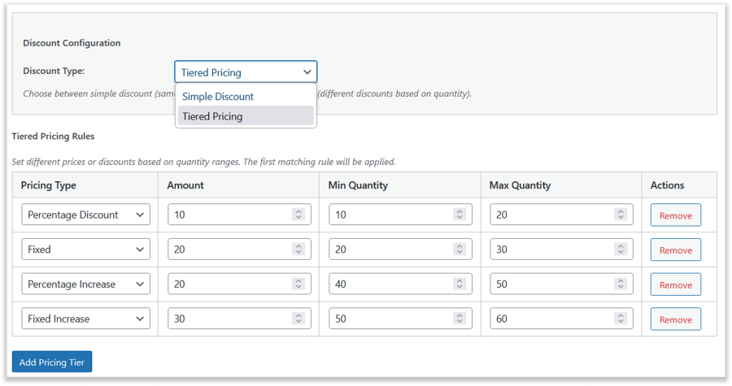Click stepper arrows of Fixed Increase Max Quantity

coord(621,319)
